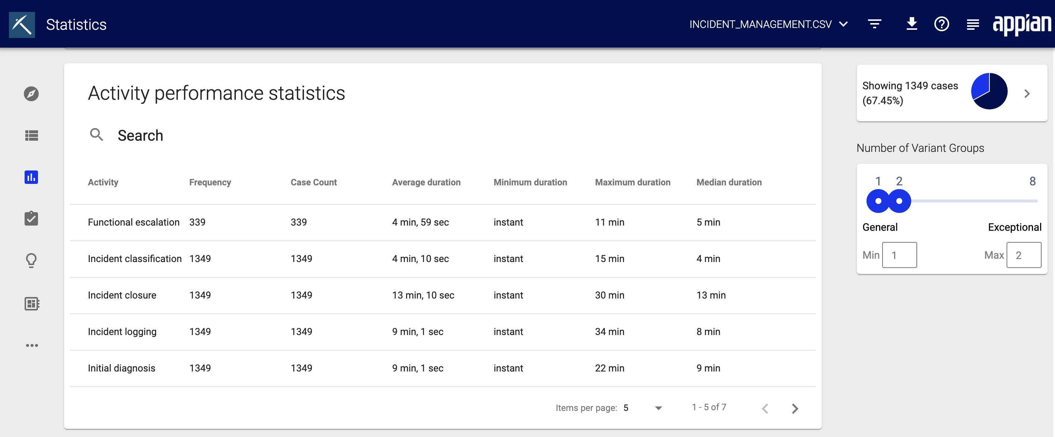
Task: Click the Statistics page title
Action: coord(76,25)
